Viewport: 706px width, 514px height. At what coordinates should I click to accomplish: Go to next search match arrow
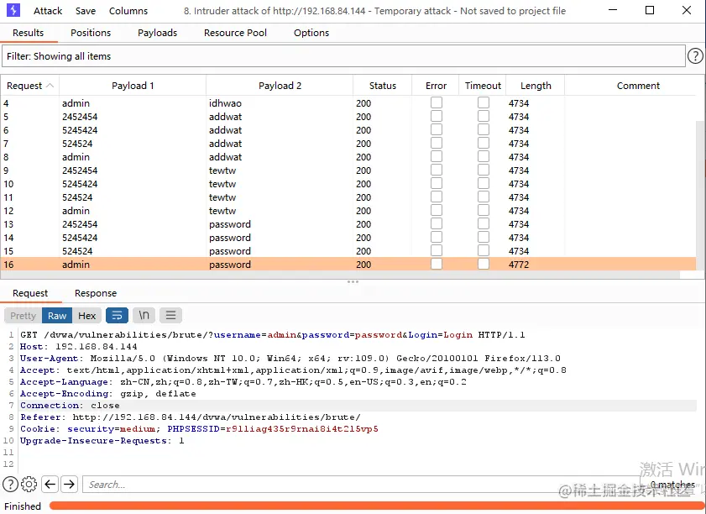tap(69, 485)
